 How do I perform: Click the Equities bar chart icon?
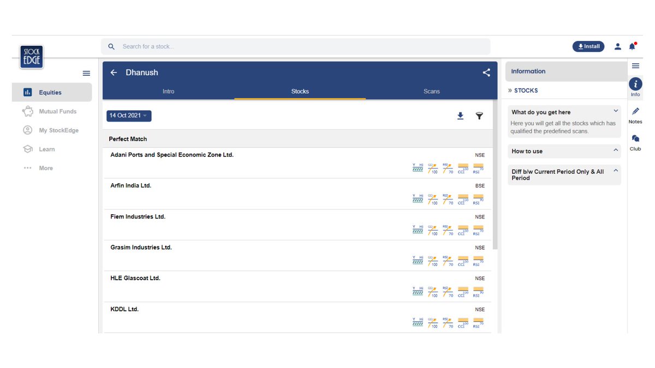[28, 93]
